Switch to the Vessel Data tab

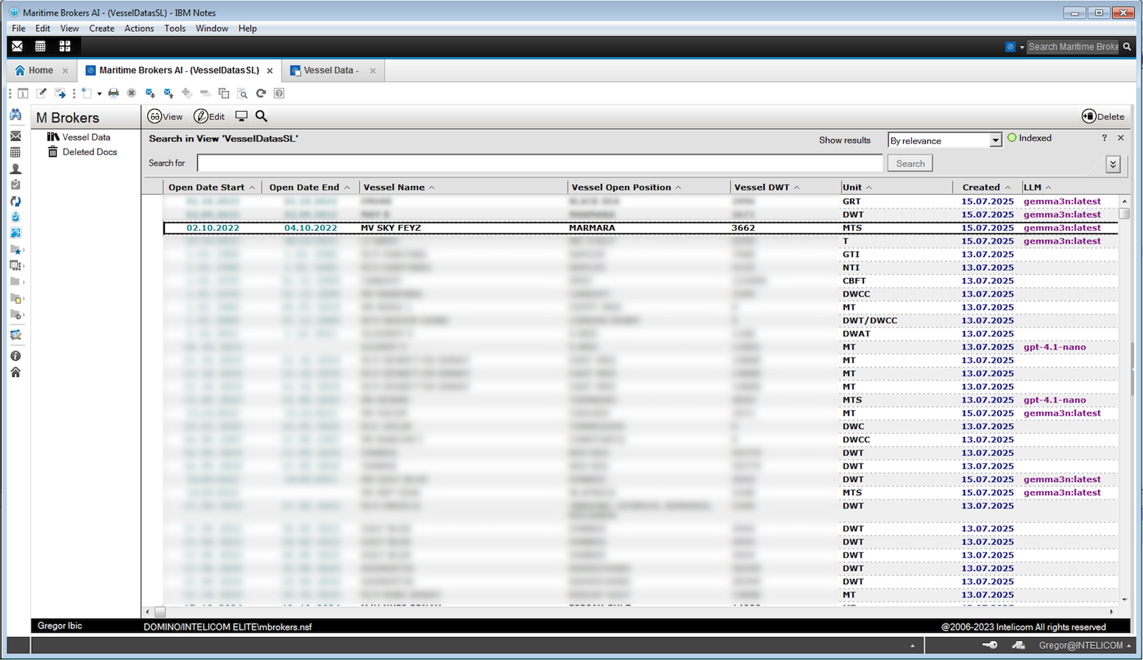click(331, 71)
